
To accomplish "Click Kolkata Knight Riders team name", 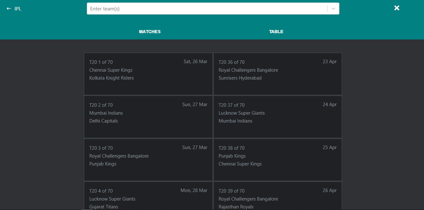I will click(111, 78).
